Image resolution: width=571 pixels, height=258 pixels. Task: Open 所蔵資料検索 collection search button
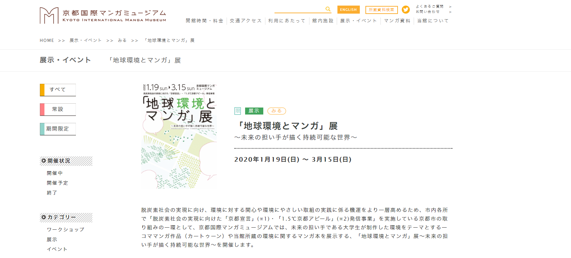(381, 10)
